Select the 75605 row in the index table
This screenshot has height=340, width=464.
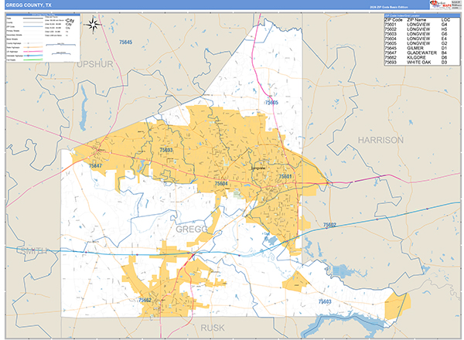(x=421, y=43)
